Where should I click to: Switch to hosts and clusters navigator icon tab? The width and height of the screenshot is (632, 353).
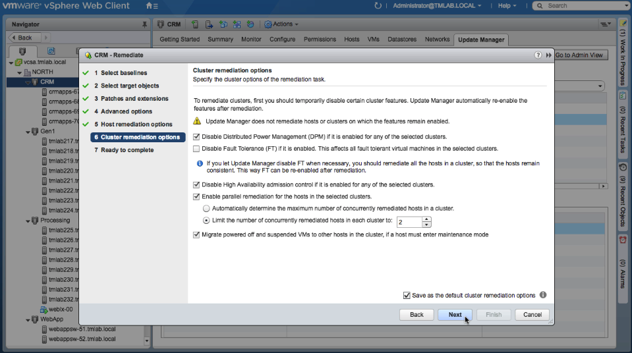(23, 51)
